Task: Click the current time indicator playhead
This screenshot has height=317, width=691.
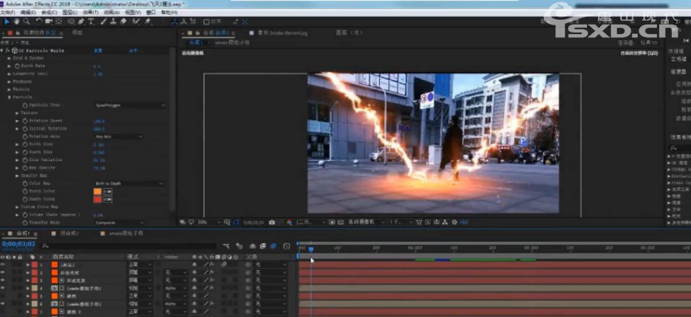Action: click(311, 250)
